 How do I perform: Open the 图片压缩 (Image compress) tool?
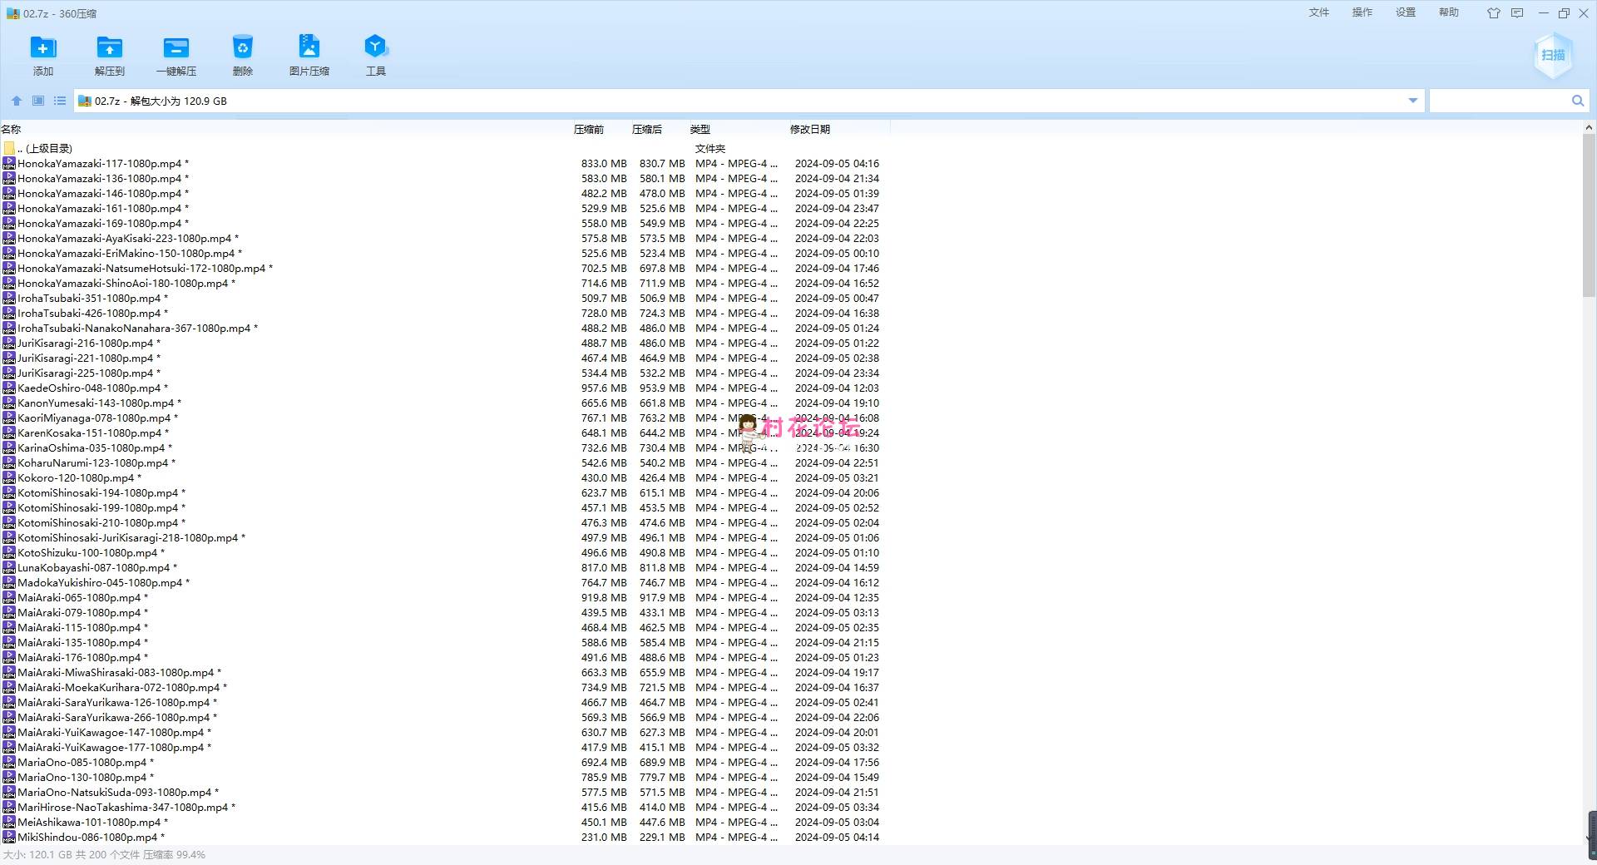309,47
